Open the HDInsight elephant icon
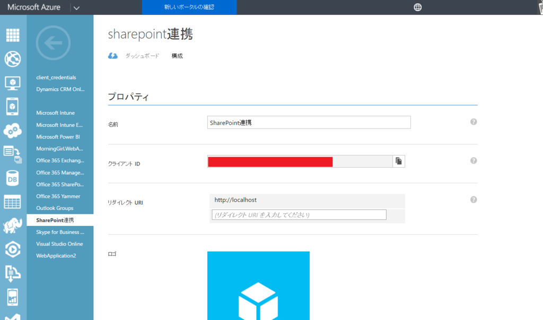Image resolution: width=543 pixels, height=320 pixels. coord(13,225)
